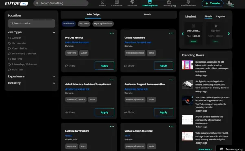Click the Search Something field
Viewport: 245px width, 151px height.
pos(61,3)
